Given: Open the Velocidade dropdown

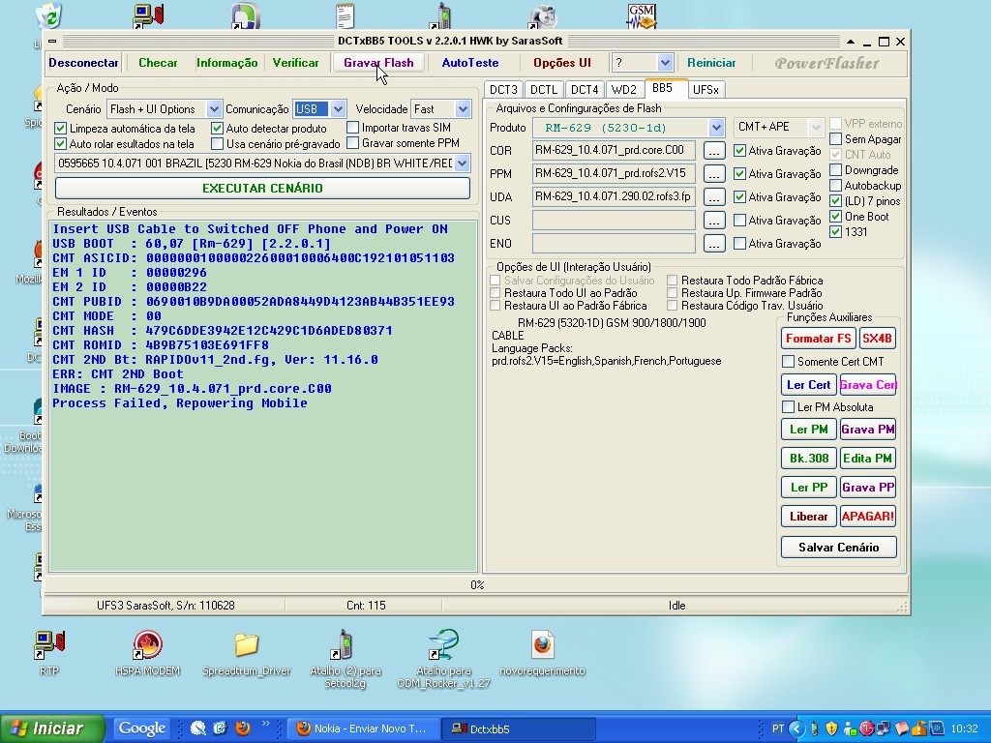Looking at the screenshot, I should [x=464, y=108].
